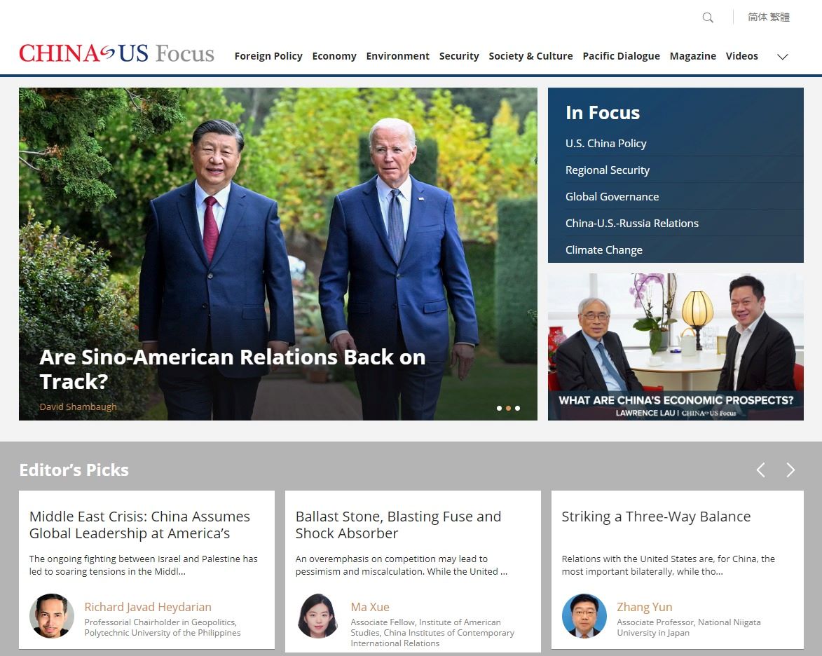
Task: Show previous Editor's Picks with left arrow
Action: coord(760,470)
